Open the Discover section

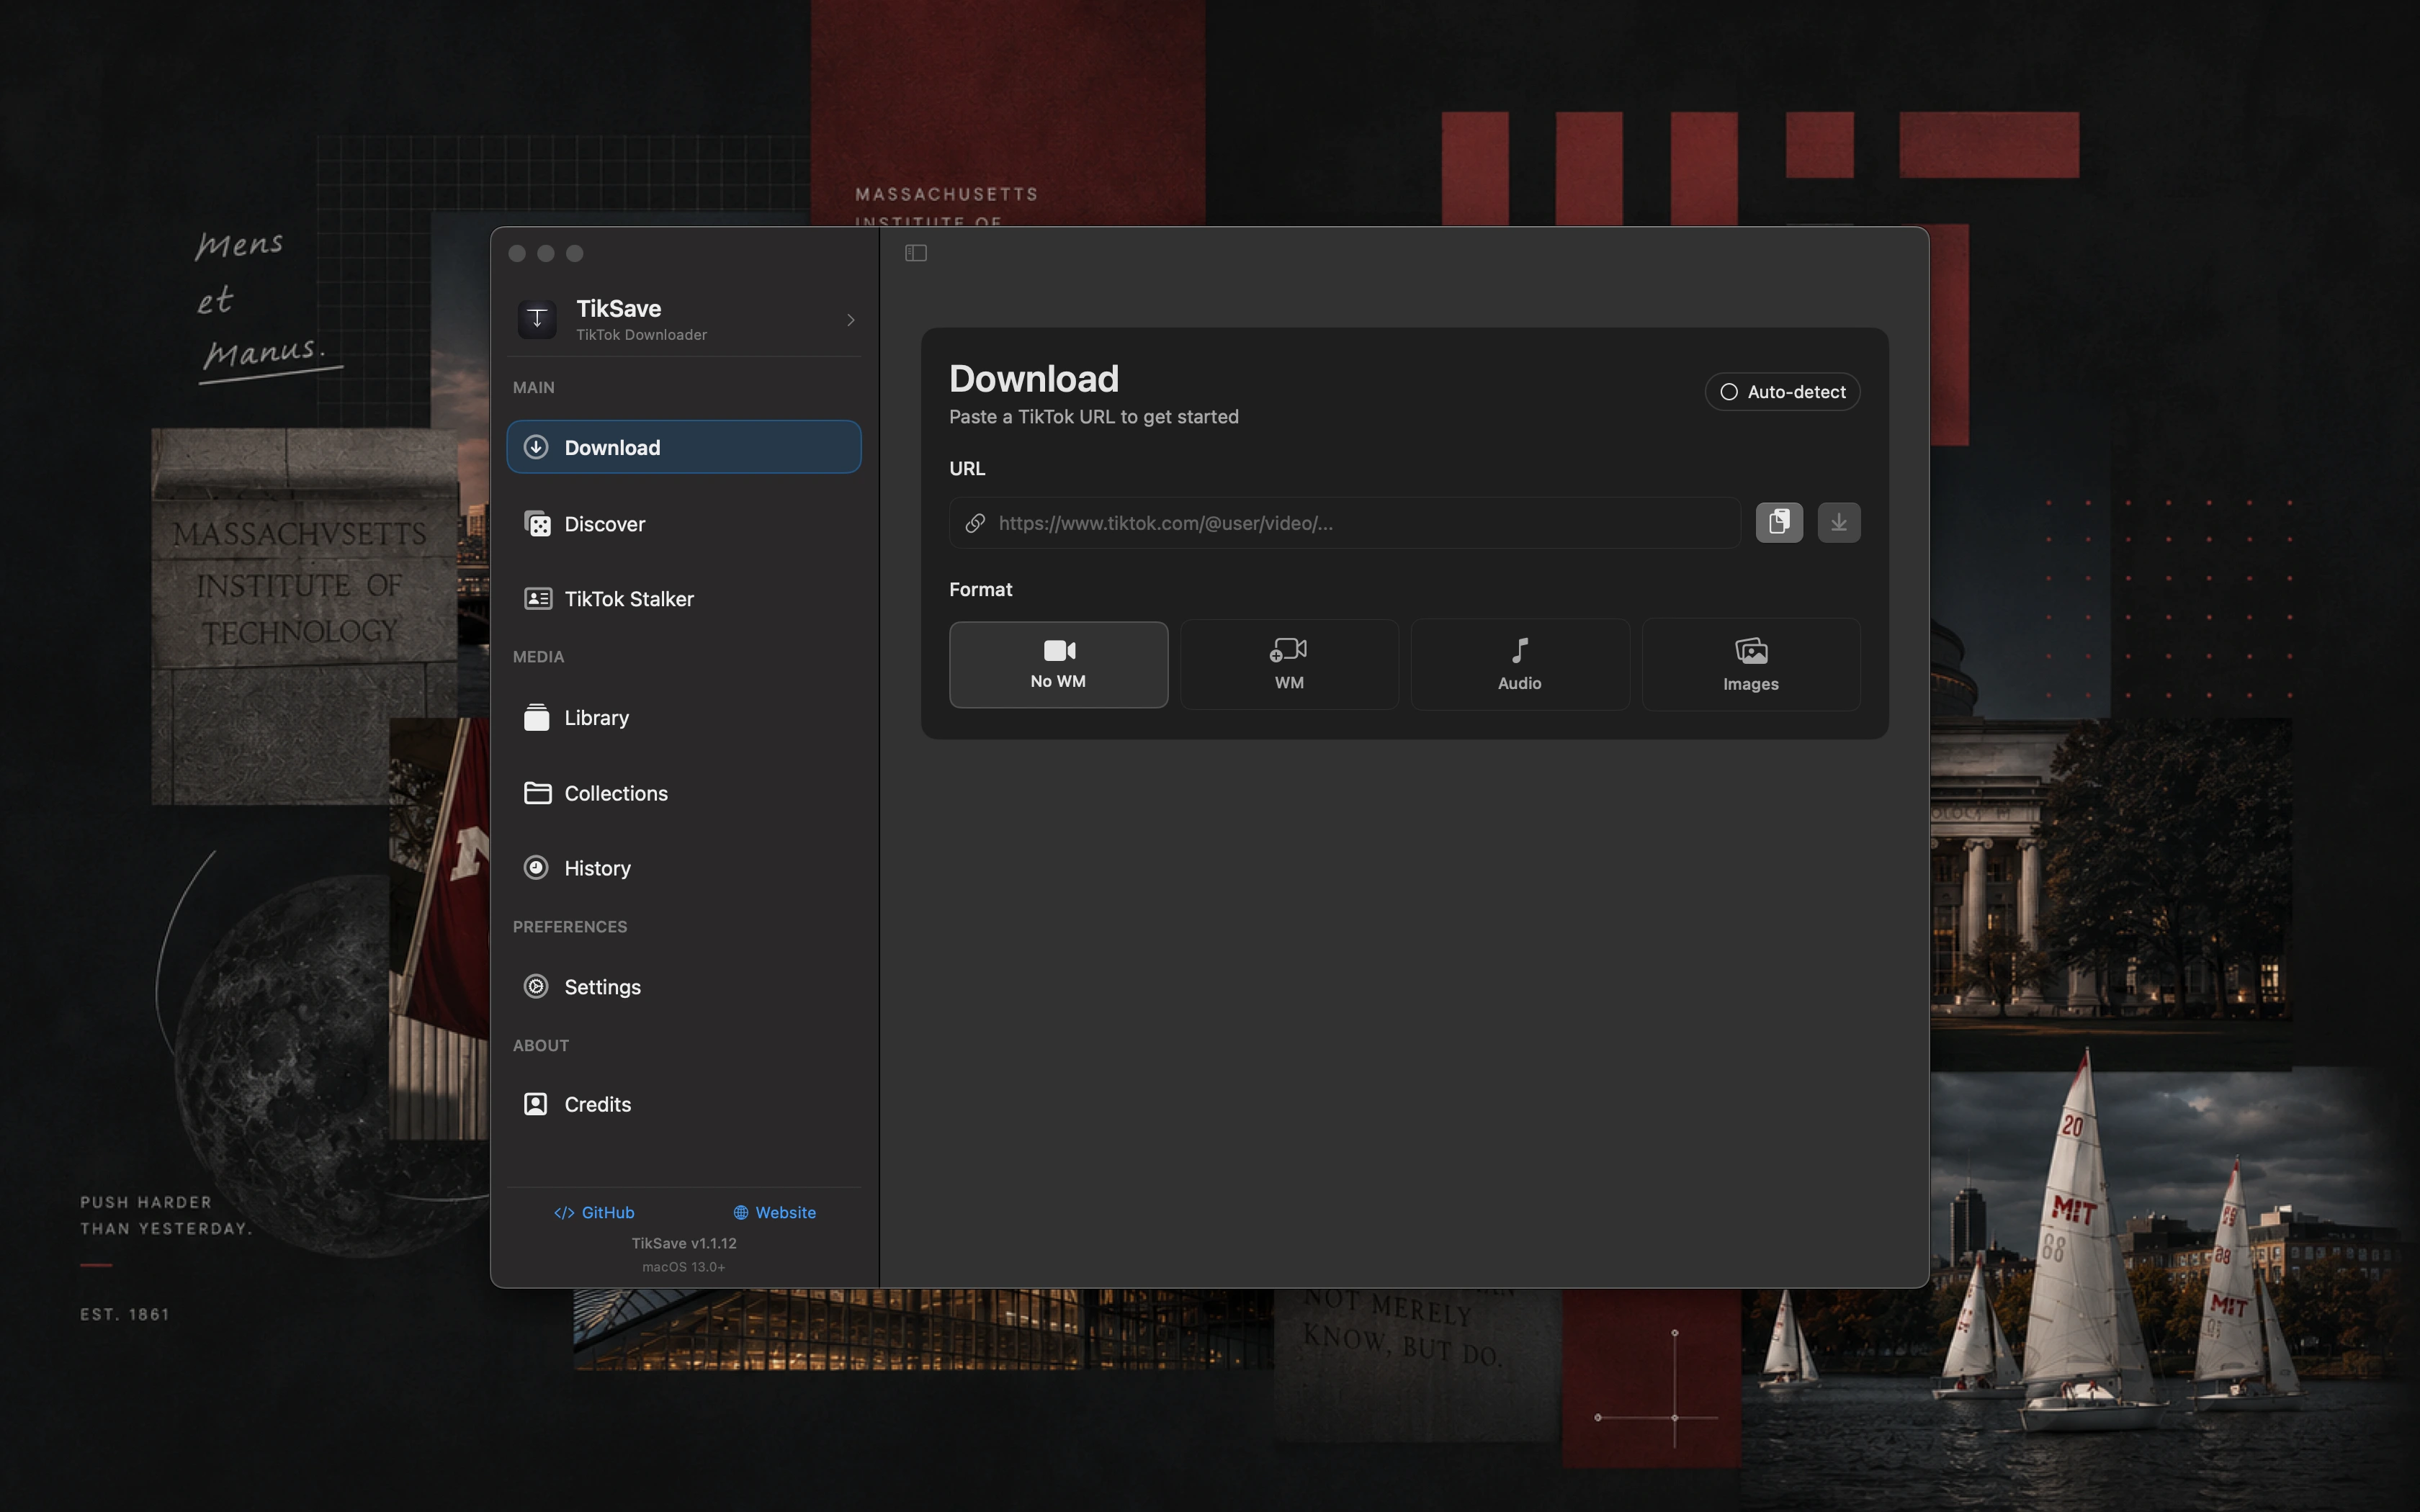(x=684, y=523)
